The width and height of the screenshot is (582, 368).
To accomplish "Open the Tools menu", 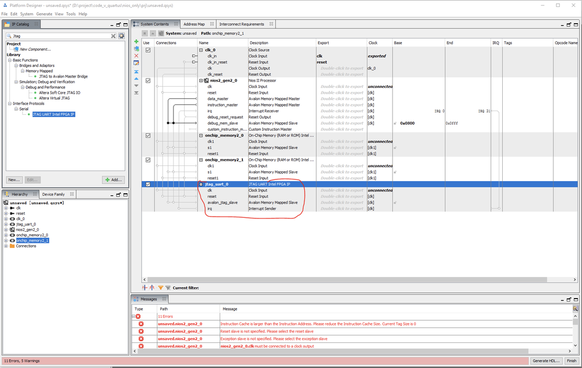I will [x=71, y=14].
